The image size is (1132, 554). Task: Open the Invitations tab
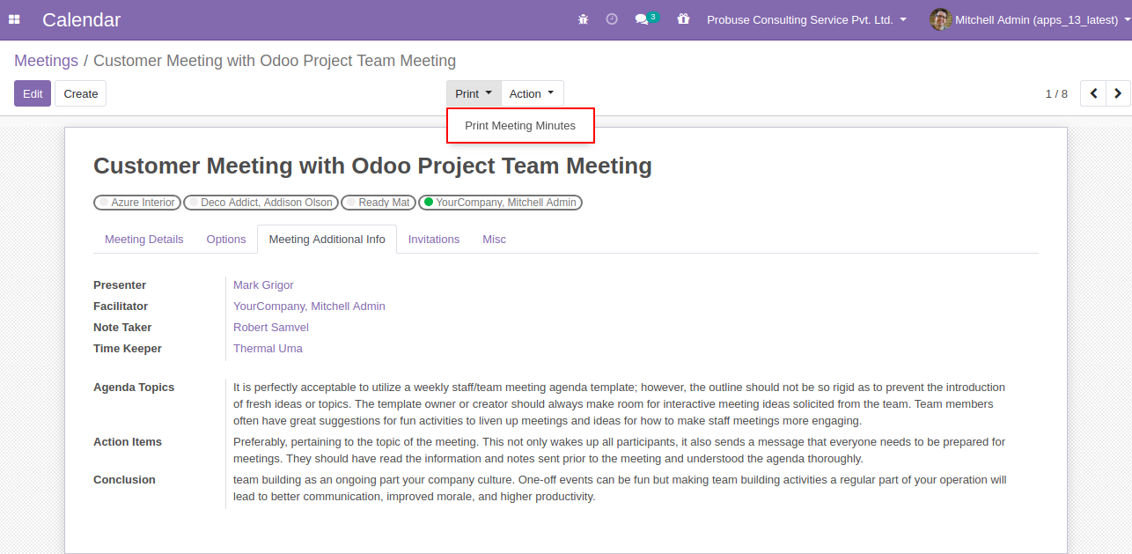coord(434,240)
